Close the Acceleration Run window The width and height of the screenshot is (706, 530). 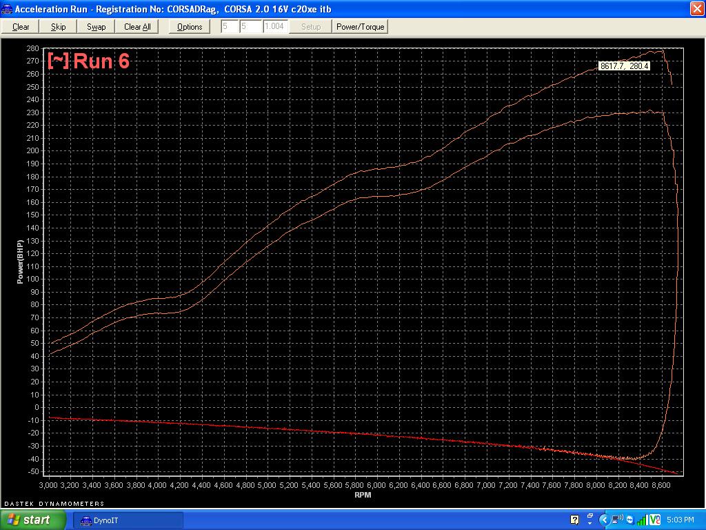coord(696,9)
